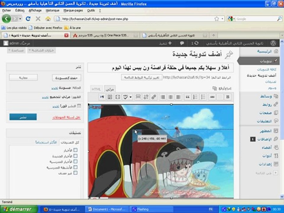Insert hyperlink using chain-link icon

coord(154,97)
